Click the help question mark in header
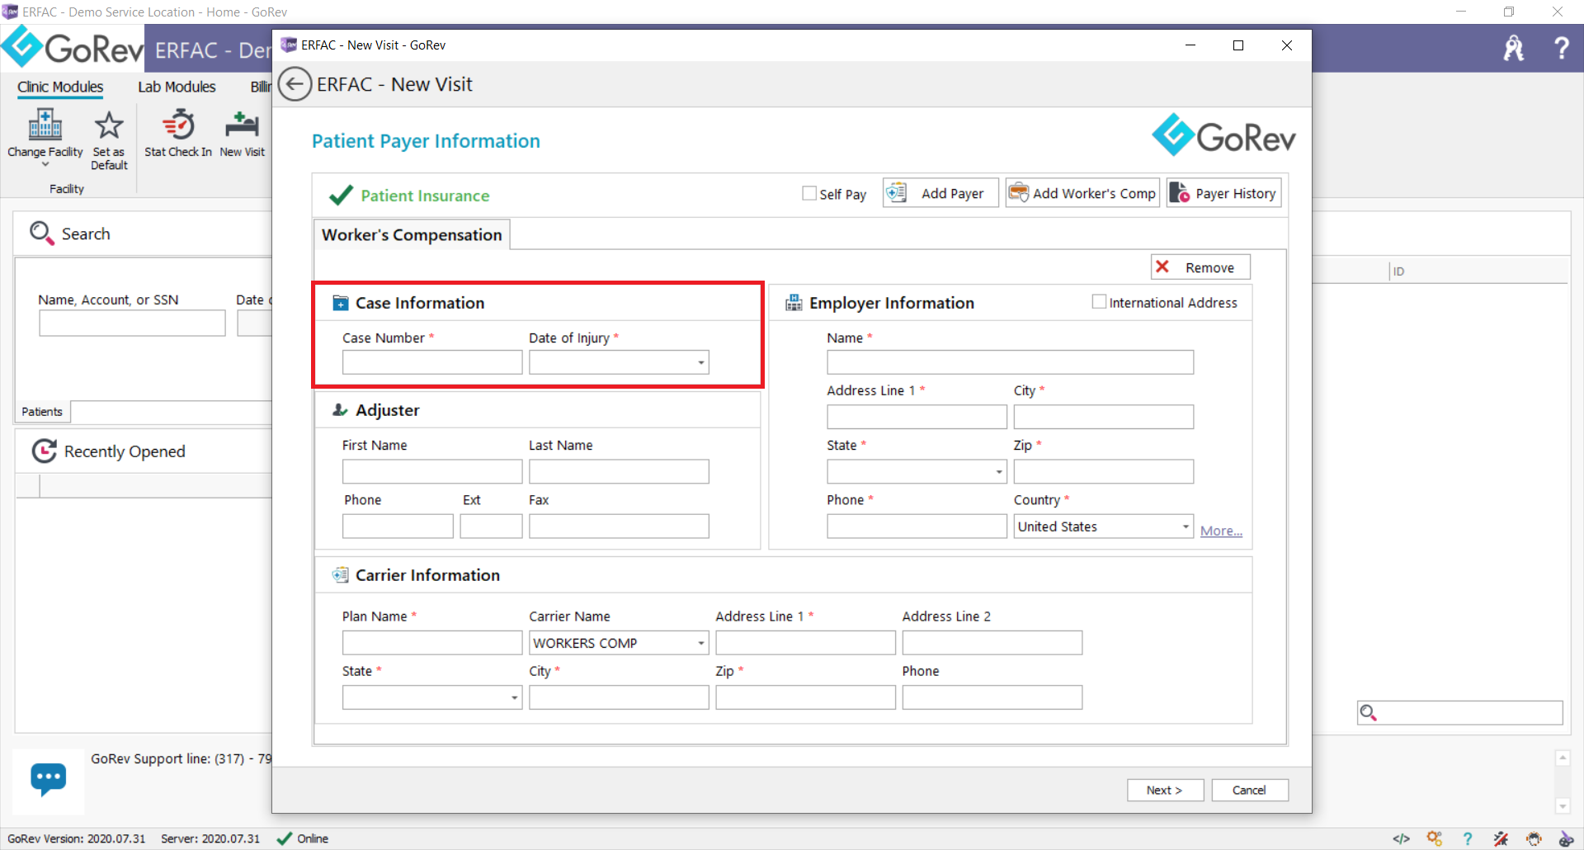Image resolution: width=1584 pixels, height=850 pixels. pyautogui.click(x=1561, y=48)
